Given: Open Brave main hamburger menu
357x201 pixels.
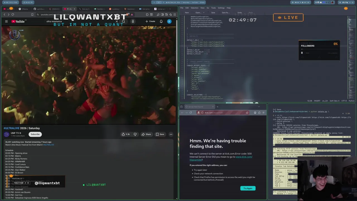Looking at the screenshot, I should [175, 15].
